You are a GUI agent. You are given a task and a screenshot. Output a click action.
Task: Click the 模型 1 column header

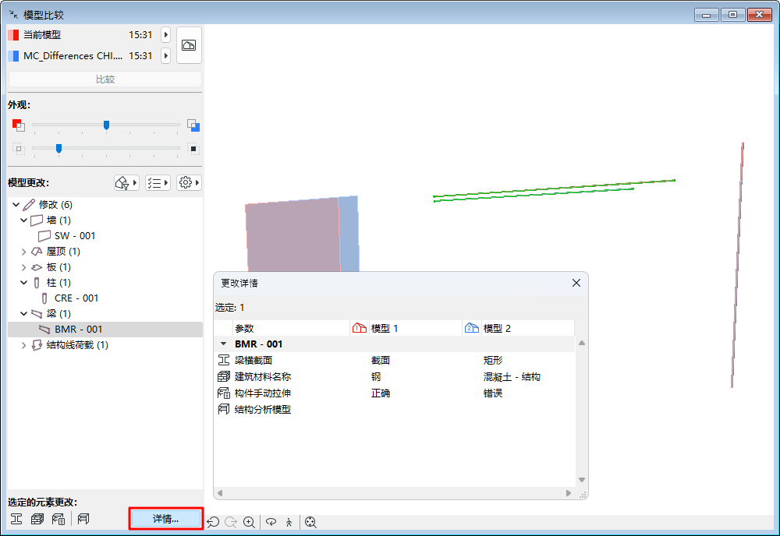[406, 328]
